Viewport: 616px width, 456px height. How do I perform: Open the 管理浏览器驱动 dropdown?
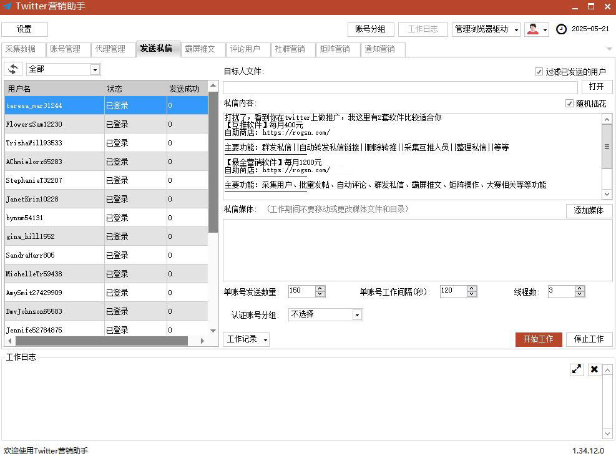(x=486, y=29)
